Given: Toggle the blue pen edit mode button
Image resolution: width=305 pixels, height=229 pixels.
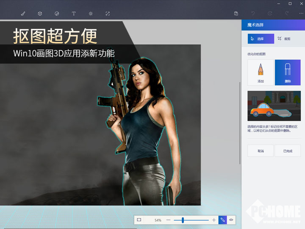Looking at the screenshot, I should 222,220.
